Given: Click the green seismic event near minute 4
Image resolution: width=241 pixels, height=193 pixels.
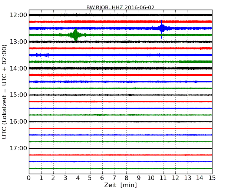Looking at the screenshot, I should [x=75, y=35].
